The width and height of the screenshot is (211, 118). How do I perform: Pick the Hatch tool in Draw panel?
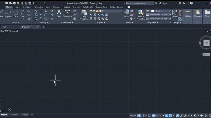[29, 19]
